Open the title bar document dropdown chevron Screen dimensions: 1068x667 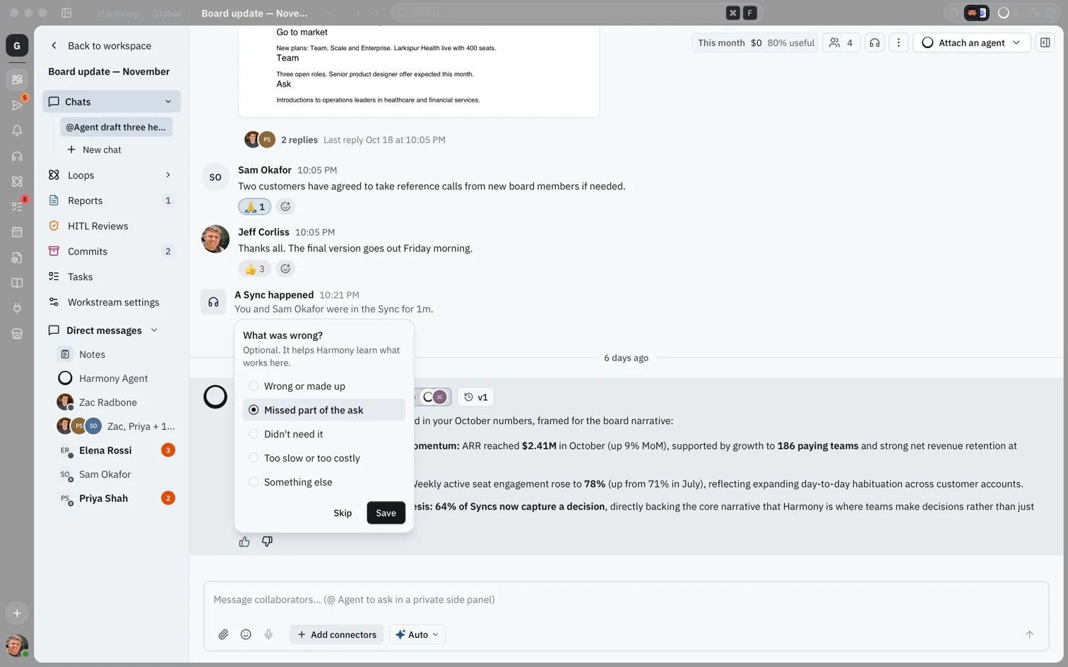pos(329,13)
